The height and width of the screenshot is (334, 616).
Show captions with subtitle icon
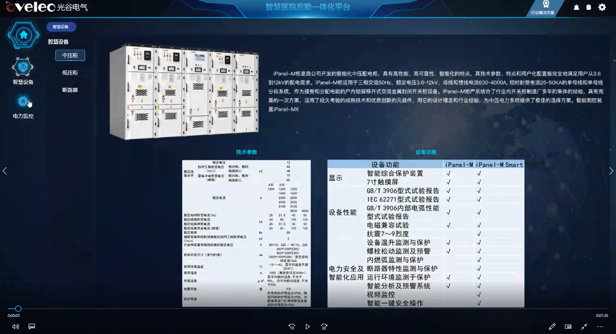click(x=32, y=327)
